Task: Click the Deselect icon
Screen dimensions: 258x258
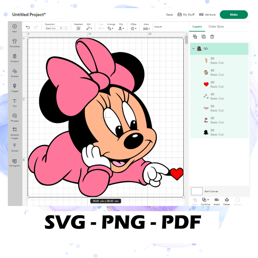Action: [78, 29]
